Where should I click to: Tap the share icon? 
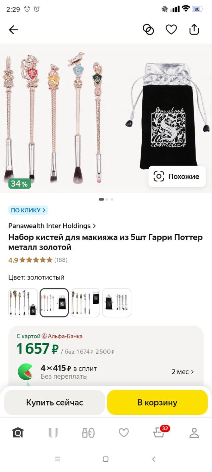coord(194,29)
